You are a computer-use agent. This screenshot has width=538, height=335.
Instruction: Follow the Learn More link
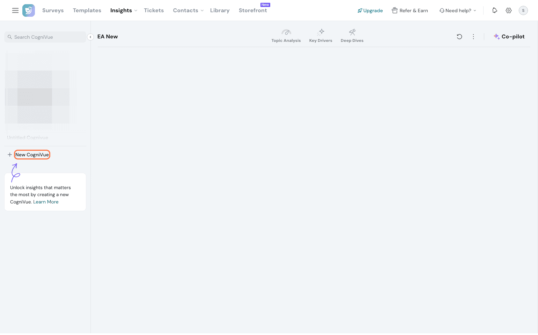(x=46, y=202)
